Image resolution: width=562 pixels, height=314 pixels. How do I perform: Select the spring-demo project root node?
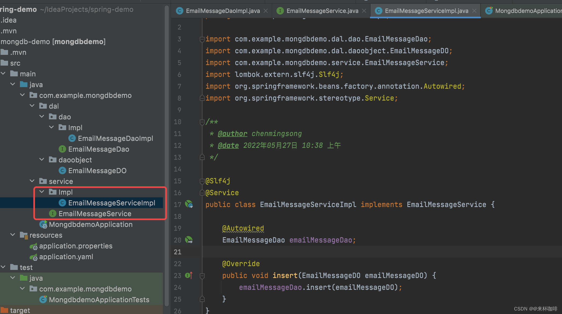click(67, 9)
